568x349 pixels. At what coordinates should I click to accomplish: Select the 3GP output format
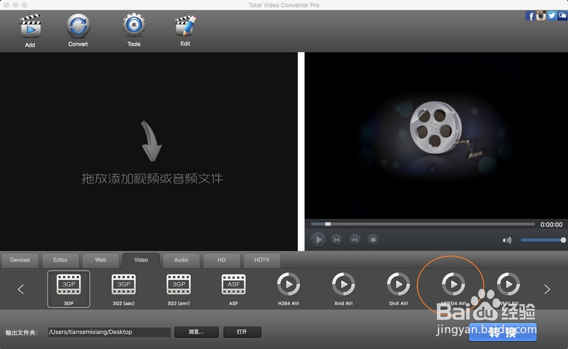pos(69,289)
